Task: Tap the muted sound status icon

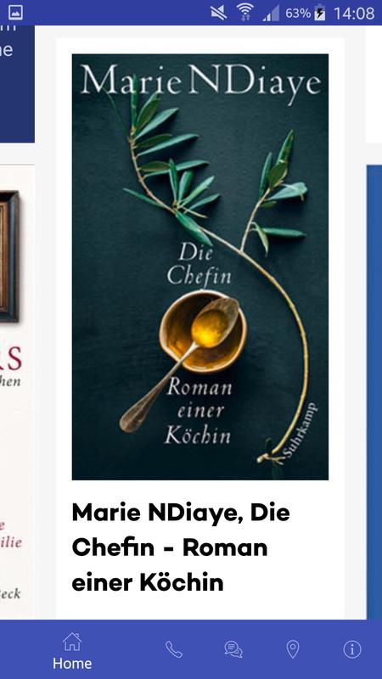Action: point(219,13)
